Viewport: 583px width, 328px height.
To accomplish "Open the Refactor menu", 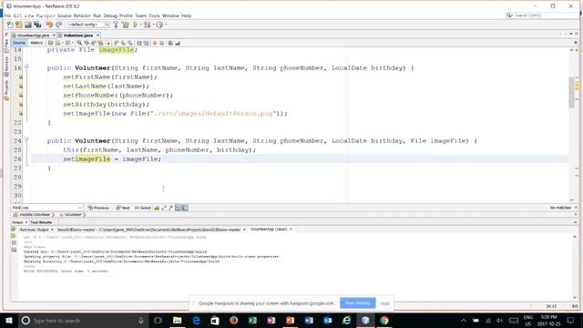I will (82, 15).
